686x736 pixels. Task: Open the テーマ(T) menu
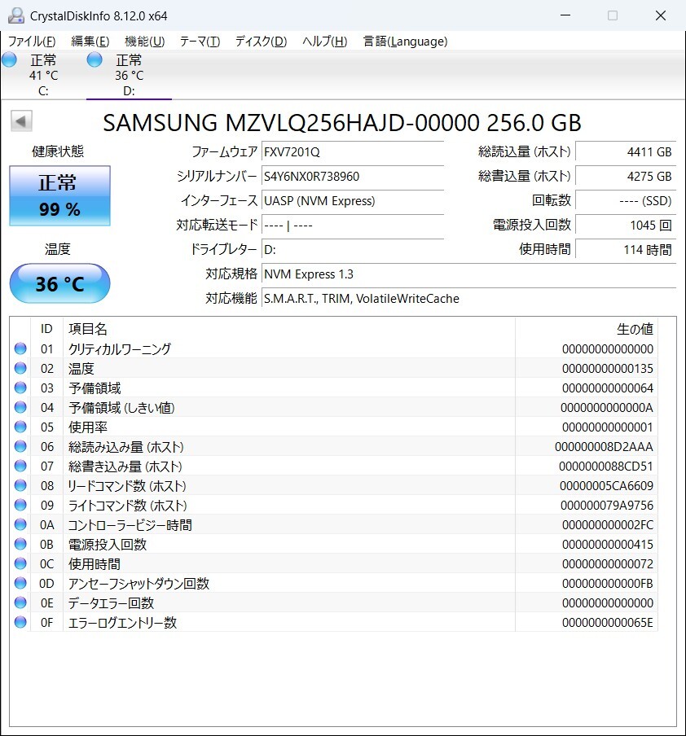point(200,42)
